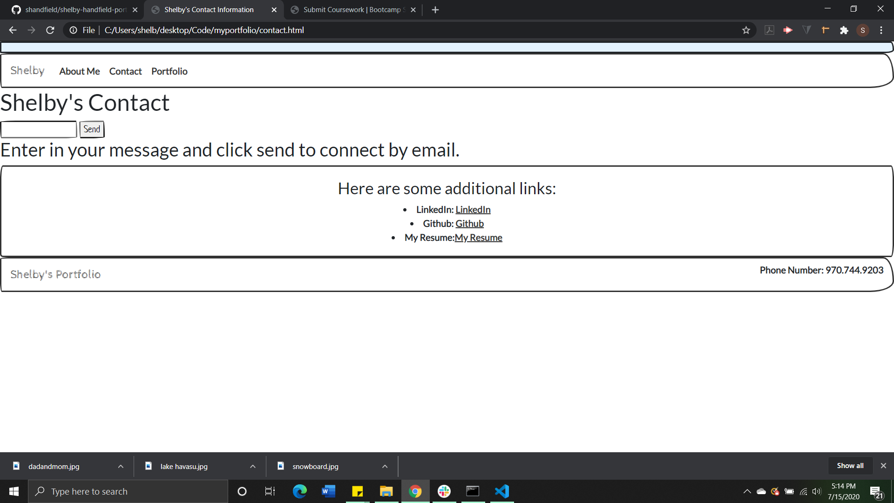Show all downloads

pos(850,466)
